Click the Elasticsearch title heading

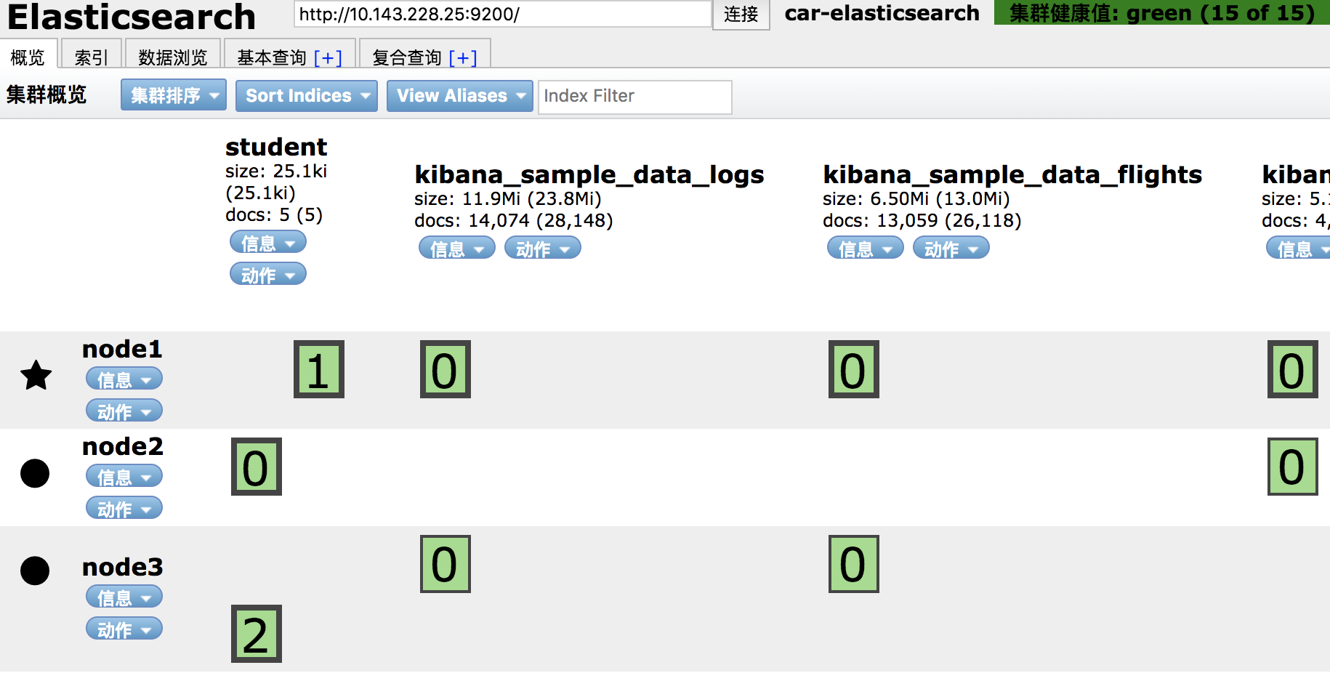pyautogui.click(x=132, y=16)
